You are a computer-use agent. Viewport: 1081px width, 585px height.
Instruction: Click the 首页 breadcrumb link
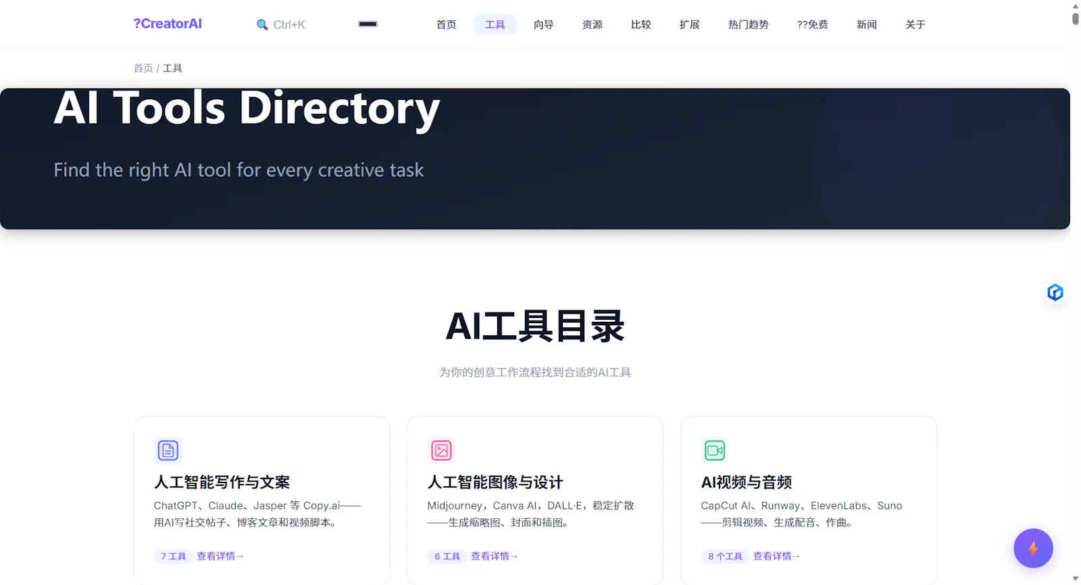143,68
